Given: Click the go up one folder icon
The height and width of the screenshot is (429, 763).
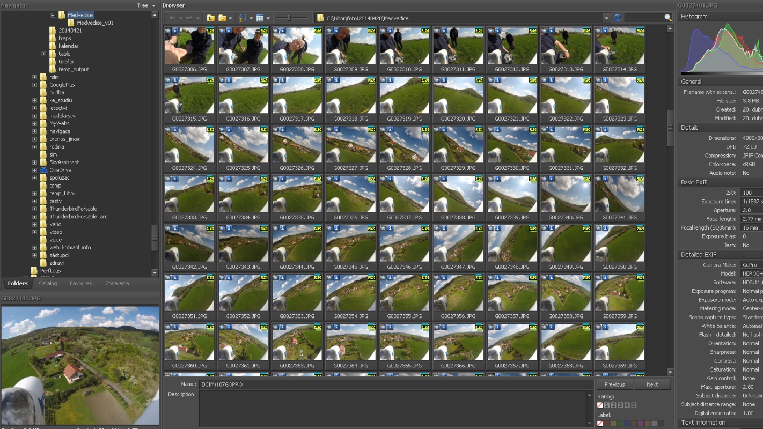Looking at the screenshot, I should tap(210, 18).
